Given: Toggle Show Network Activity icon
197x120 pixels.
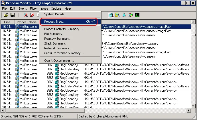Looking at the screenshot, I should (x=124, y=15).
